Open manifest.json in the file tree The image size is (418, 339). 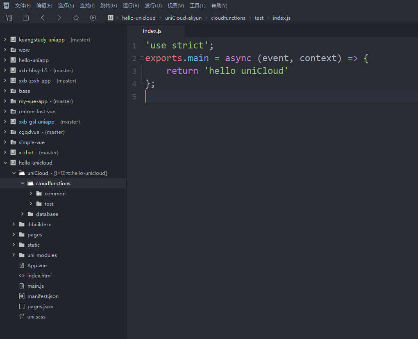tap(43, 296)
